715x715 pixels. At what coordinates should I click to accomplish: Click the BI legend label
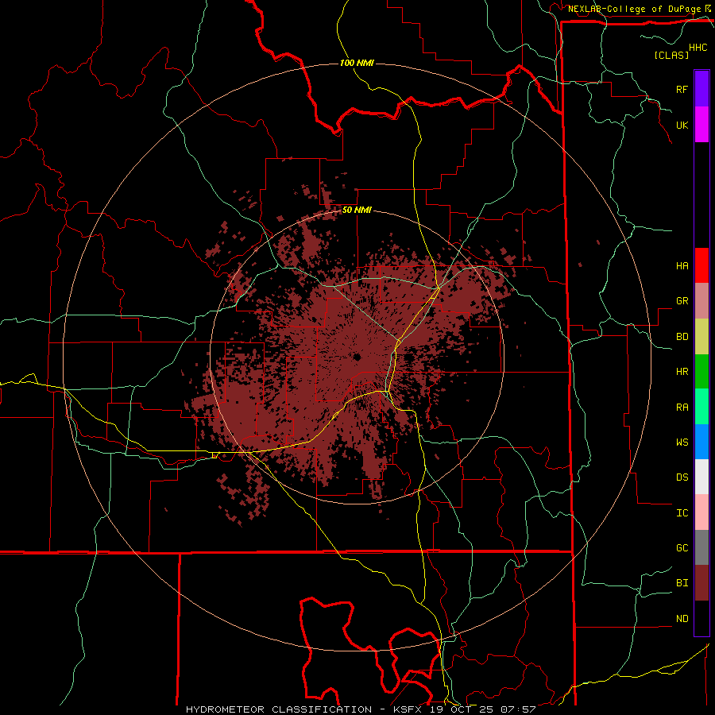(x=682, y=583)
